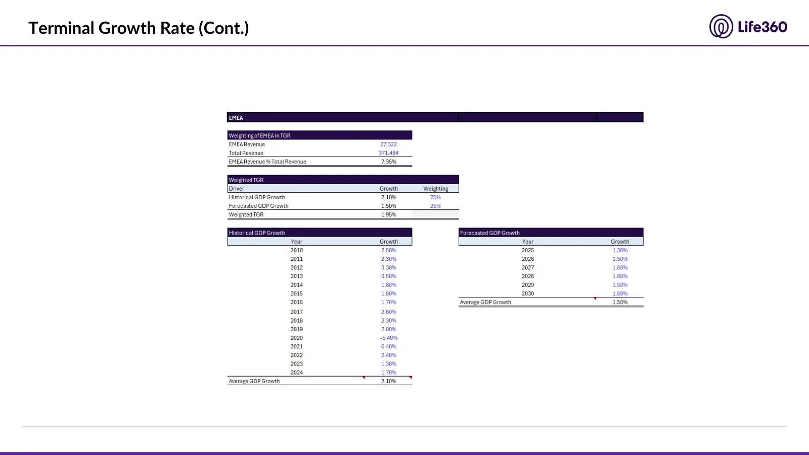
Task: Select the 25% weighting value
Action: [435, 206]
